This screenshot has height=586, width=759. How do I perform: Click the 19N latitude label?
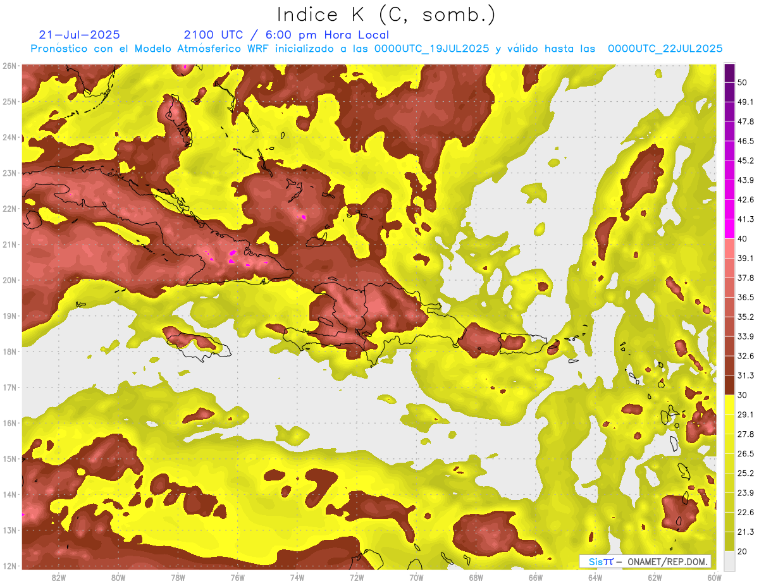click(x=9, y=316)
